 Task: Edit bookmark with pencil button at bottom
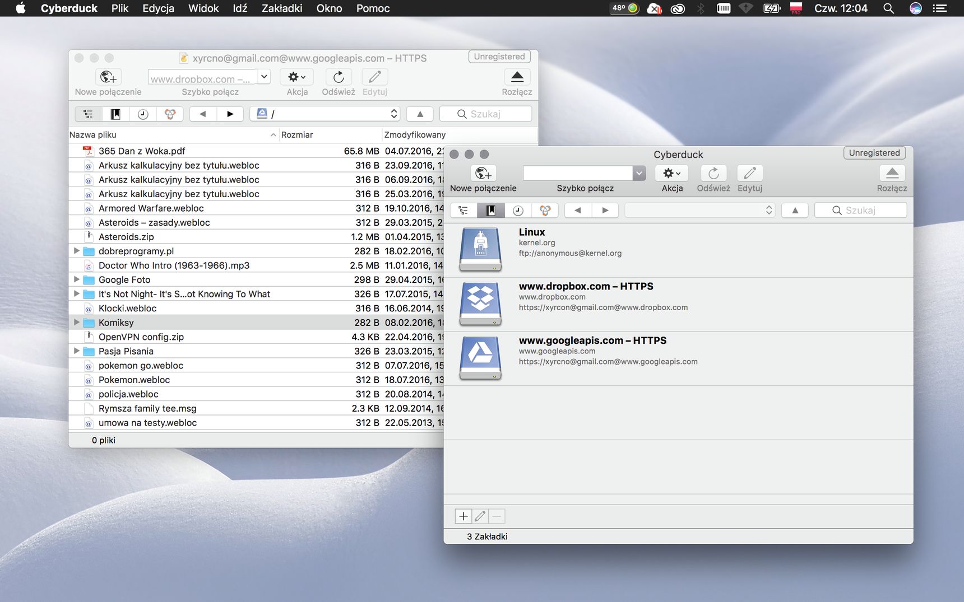pos(480,516)
